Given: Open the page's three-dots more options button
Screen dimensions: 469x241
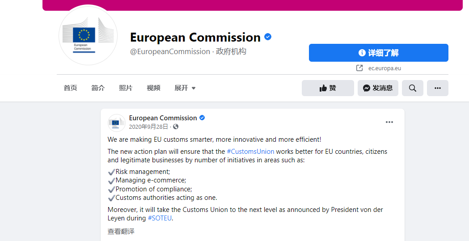Looking at the screenshot, I should tap(438, 88).
